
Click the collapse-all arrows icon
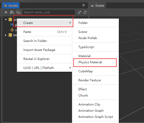(x=79, y=12)
